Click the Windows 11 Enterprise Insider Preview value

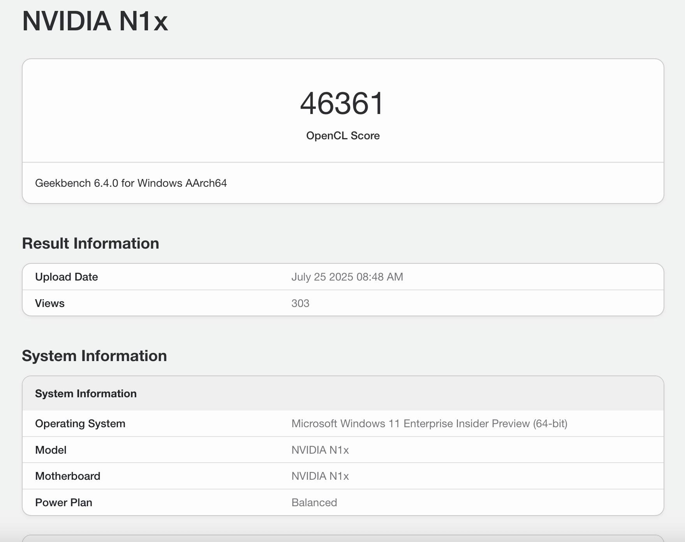[x=429, y=424]
